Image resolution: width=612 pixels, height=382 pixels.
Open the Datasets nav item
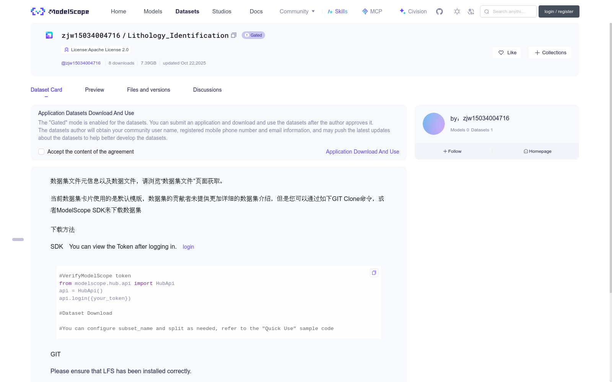click(187, 11)
